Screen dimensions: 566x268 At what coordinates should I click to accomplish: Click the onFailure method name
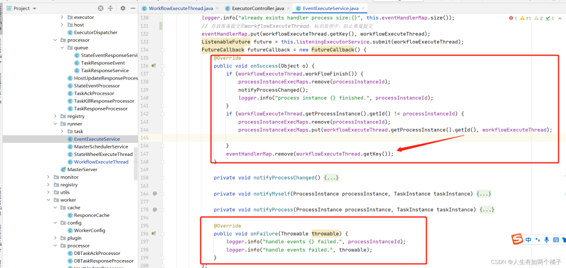click(x=266, y=234)
